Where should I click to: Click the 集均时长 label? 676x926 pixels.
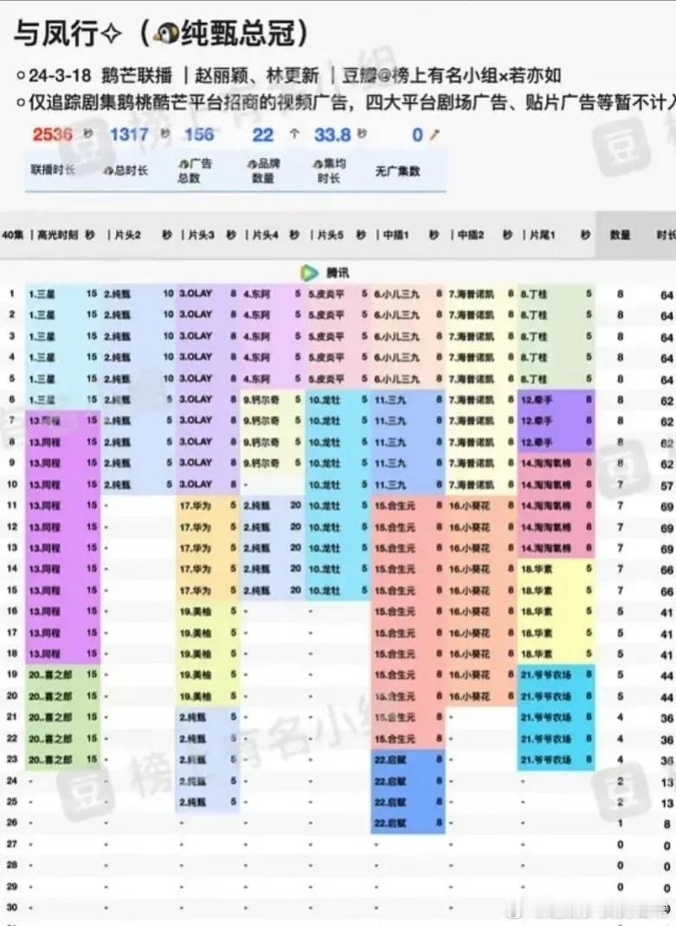coord(329,170)
